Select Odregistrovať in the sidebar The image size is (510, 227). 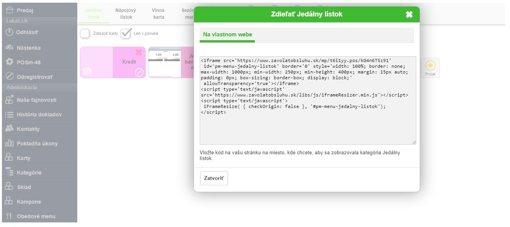34,77
